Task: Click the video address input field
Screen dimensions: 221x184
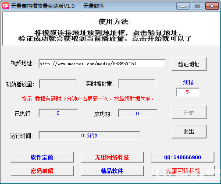Action: click(102, 64)
